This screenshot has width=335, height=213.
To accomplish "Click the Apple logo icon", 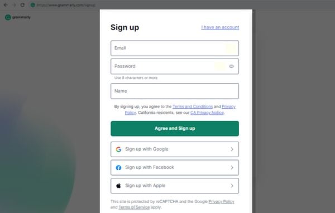I will [x=118, y=186].
